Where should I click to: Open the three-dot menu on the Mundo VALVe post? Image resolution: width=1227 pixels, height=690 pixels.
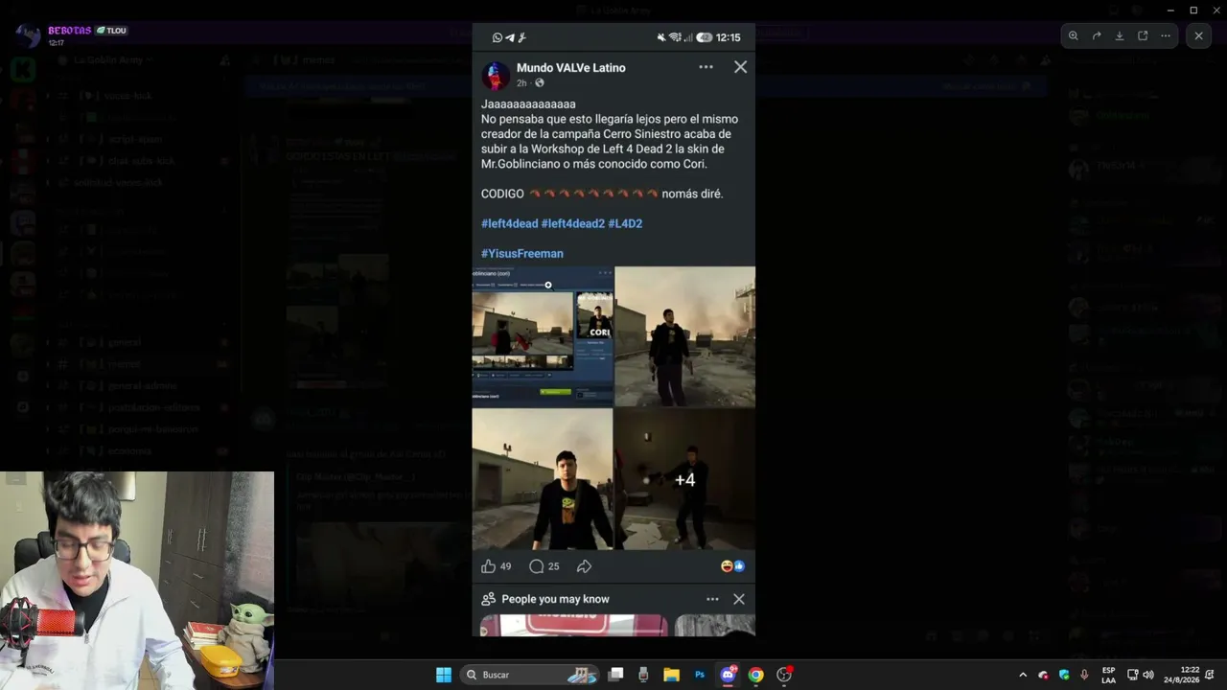coord(706,67)
